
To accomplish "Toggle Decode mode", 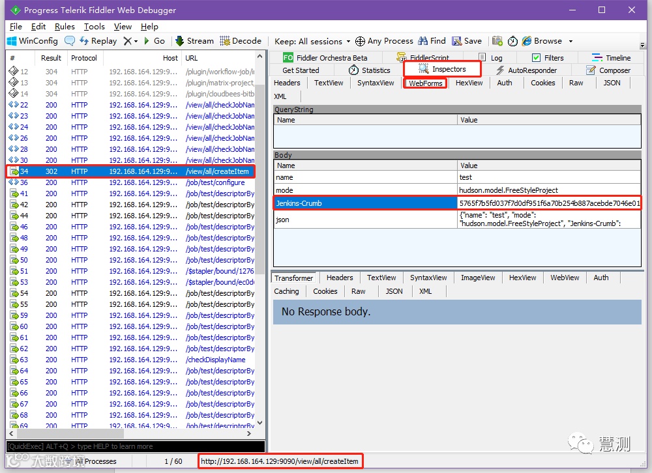I will (241, 41).
